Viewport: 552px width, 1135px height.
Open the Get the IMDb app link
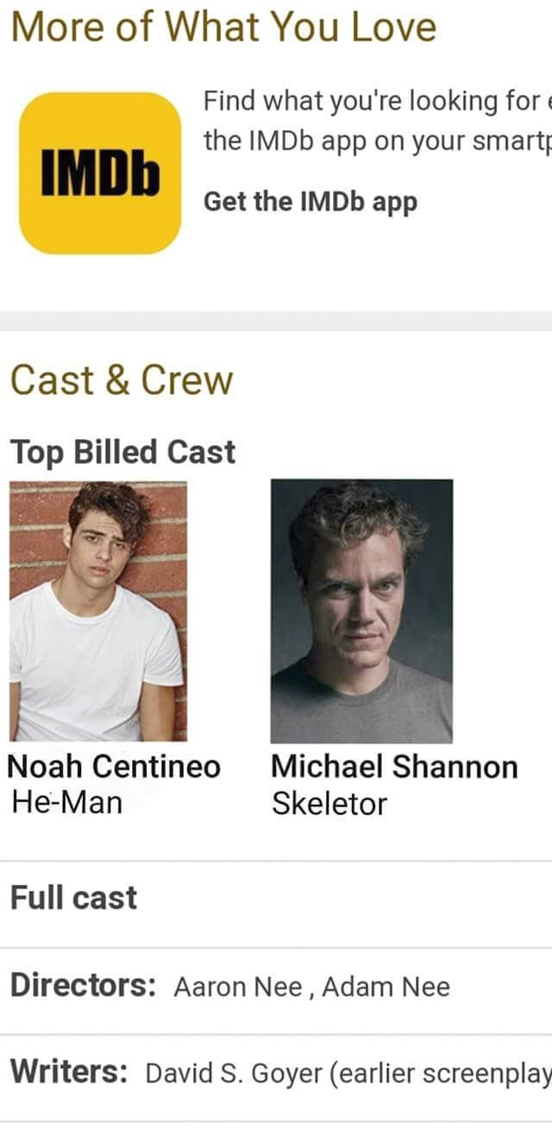pyautogui.click(x=310, y=202)
